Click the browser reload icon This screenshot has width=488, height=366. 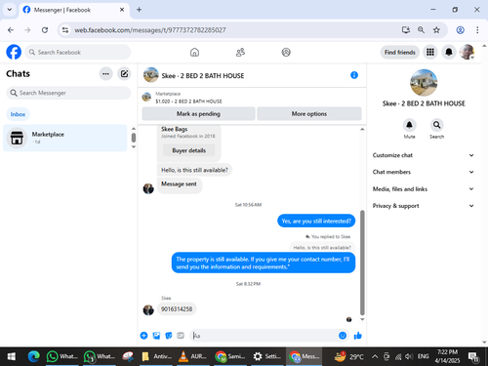45,30
